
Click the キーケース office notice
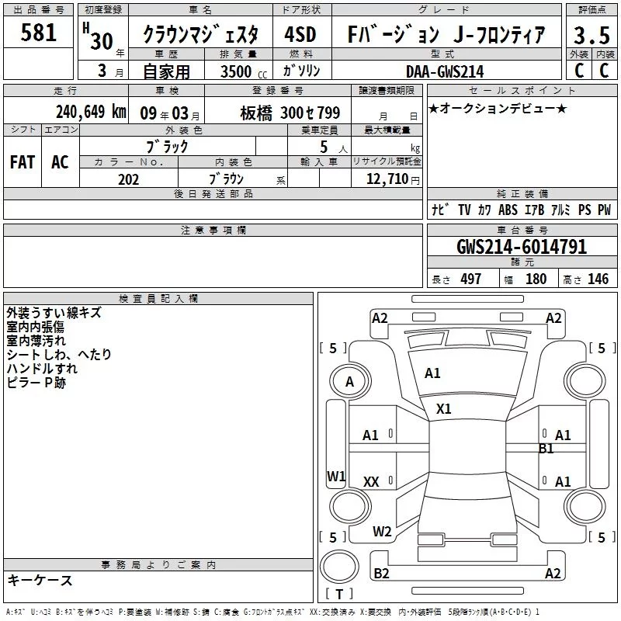coord(40,580)
